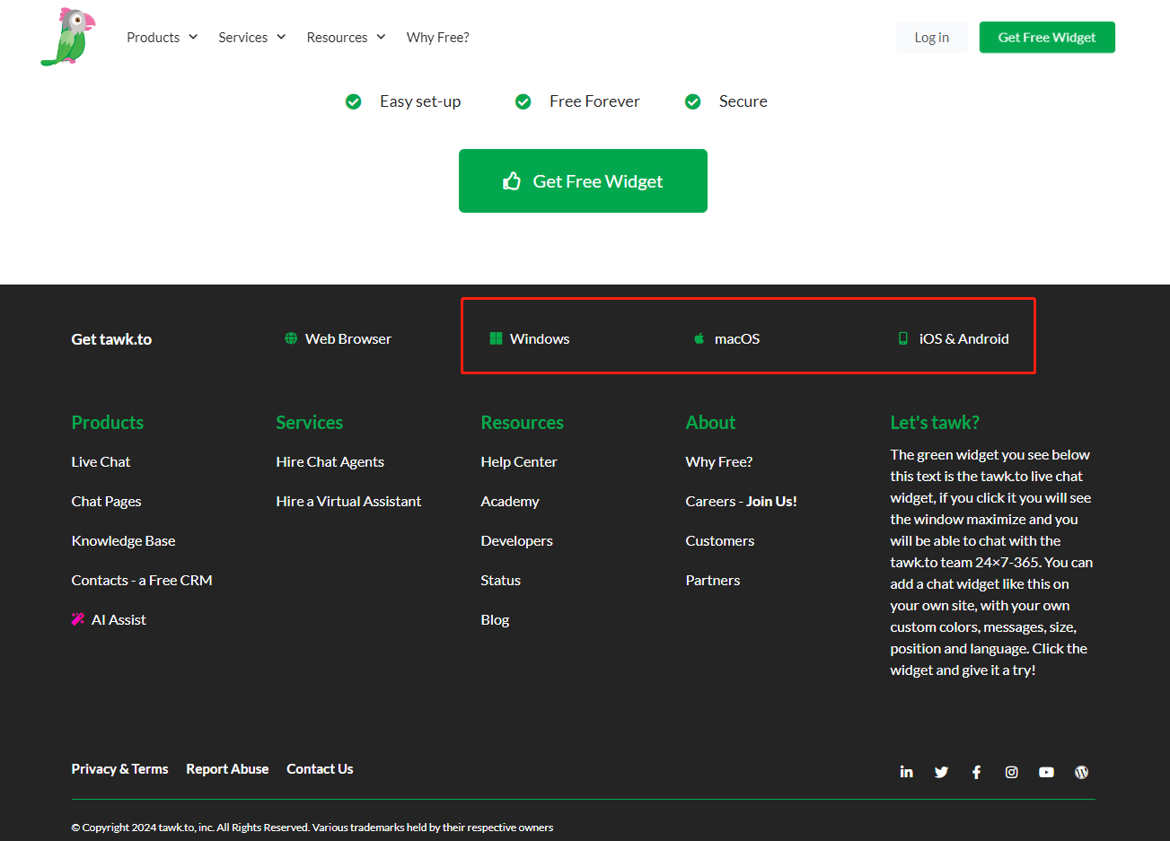
Task: Expand the Resources dropdown in navbar
Action: [x=346, y=37]
